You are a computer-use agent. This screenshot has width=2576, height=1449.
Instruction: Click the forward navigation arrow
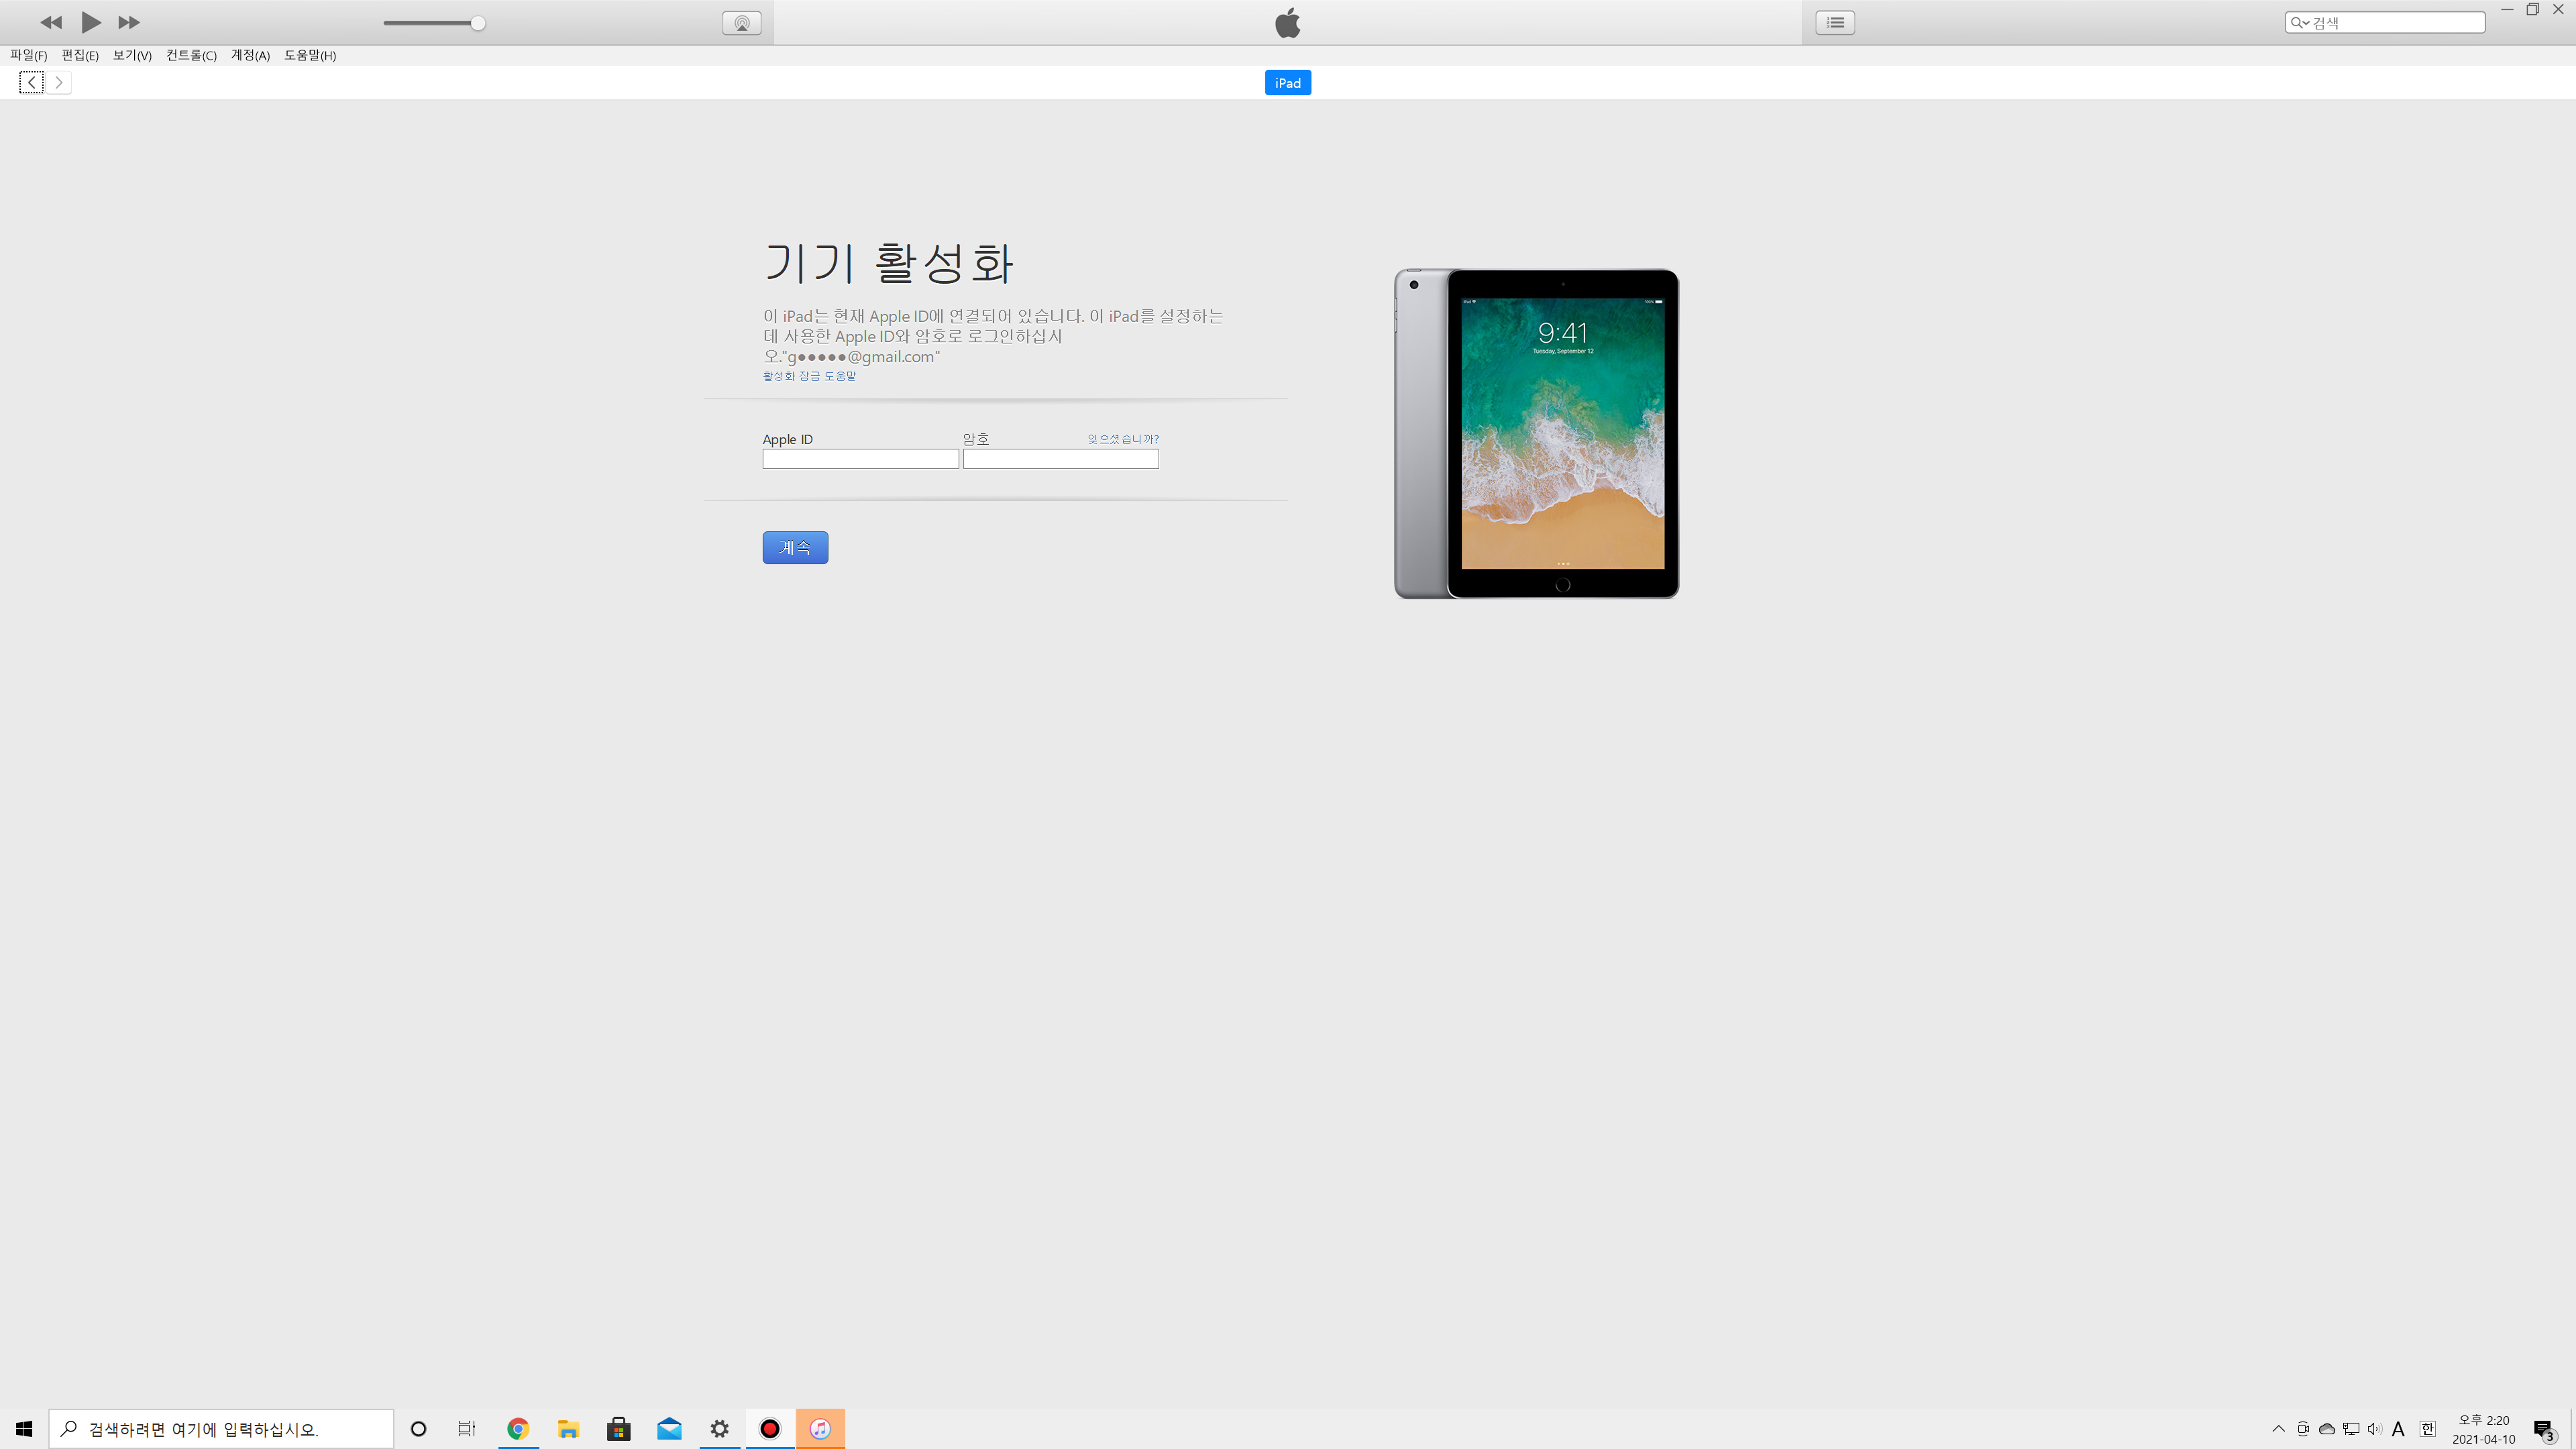59,82
